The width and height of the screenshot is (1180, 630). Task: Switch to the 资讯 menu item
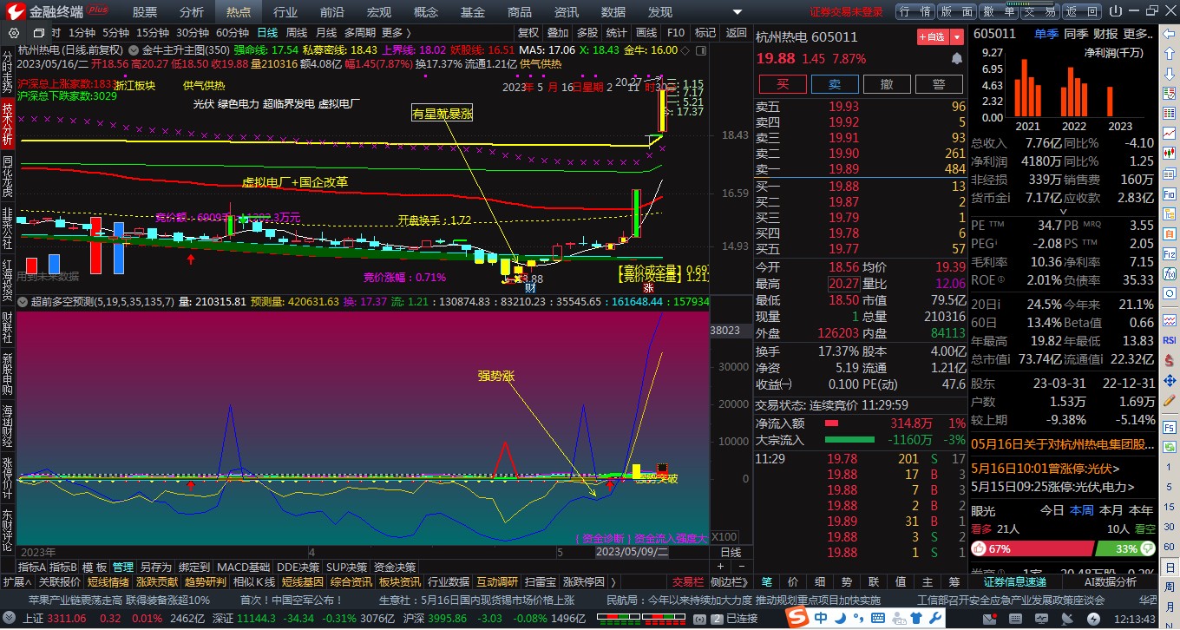tap(566, 12)
